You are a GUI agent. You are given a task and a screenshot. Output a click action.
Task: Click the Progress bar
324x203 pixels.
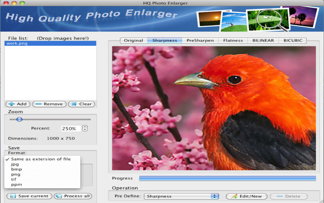click(x=228, y=178)
